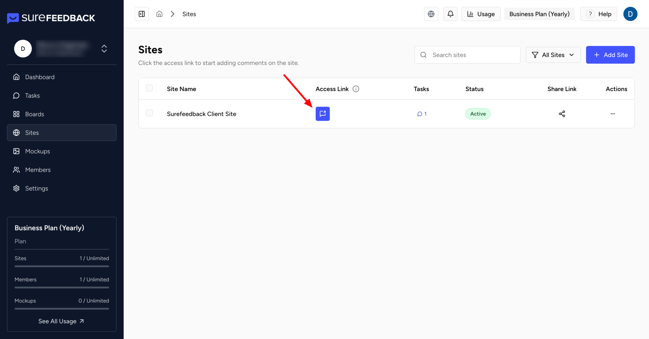Click the share link icon
The height and width of the screenshot is (339, 649).
(562, 114)
